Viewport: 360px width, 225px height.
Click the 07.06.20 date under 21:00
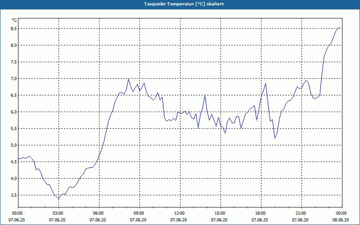click(x=300, y=220)
